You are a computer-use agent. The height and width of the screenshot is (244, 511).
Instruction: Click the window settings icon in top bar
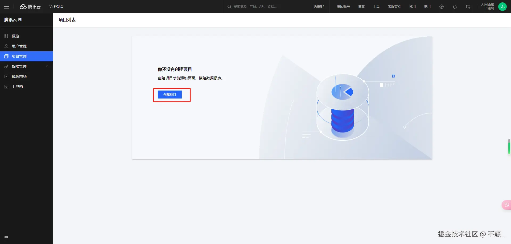click(468, 7)
